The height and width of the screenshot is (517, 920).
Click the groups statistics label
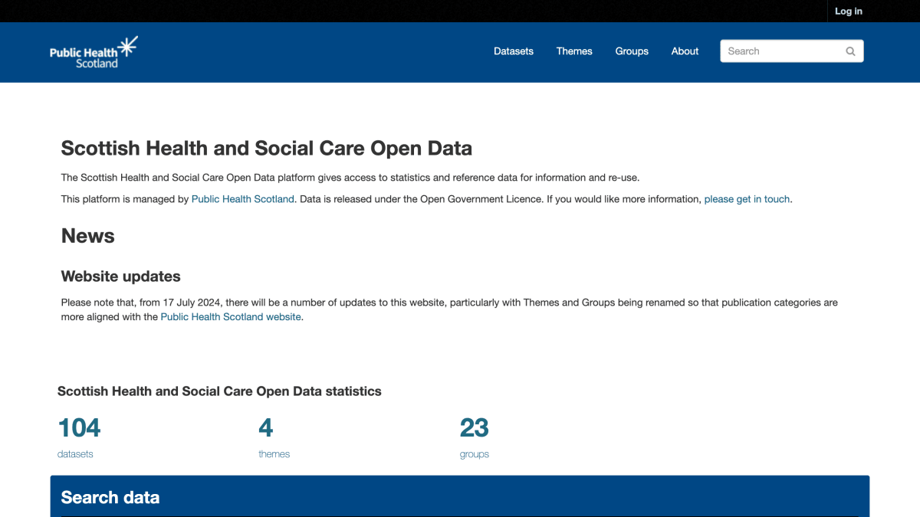tap(475, 454)
